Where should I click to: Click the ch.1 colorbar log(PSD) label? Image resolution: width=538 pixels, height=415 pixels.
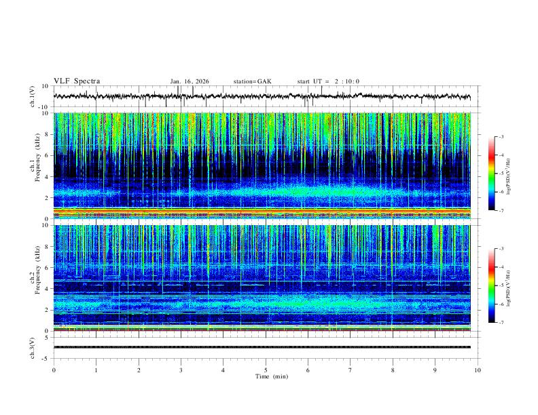click(508, 177)
